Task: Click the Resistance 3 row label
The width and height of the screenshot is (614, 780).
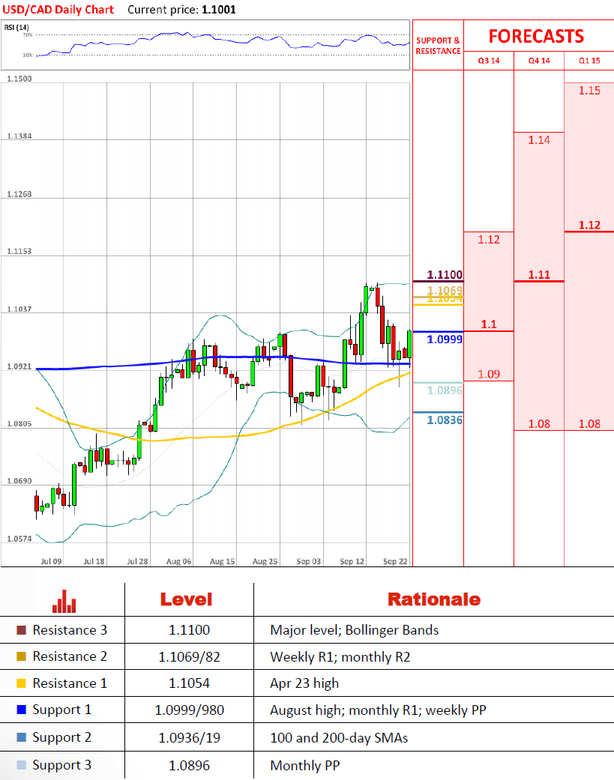Action: point(70,630)
